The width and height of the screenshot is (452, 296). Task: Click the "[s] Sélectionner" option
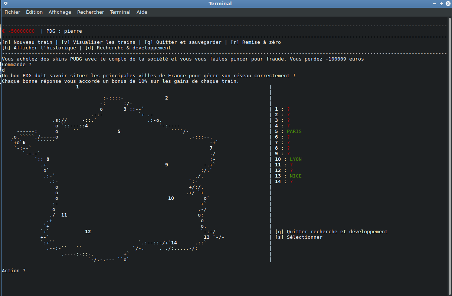coord(299,237)
